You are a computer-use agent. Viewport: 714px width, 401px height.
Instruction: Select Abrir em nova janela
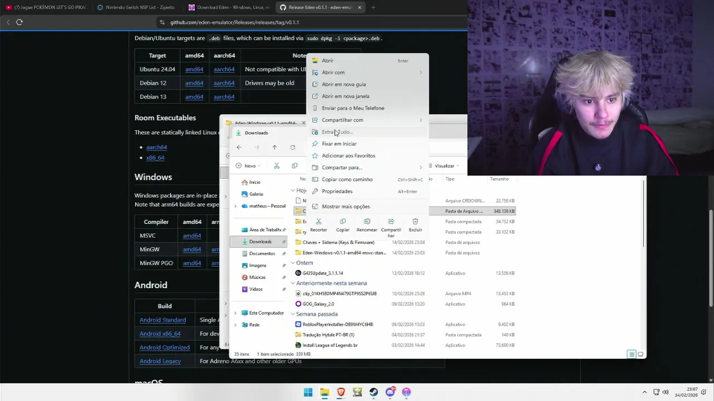(367, 96)
